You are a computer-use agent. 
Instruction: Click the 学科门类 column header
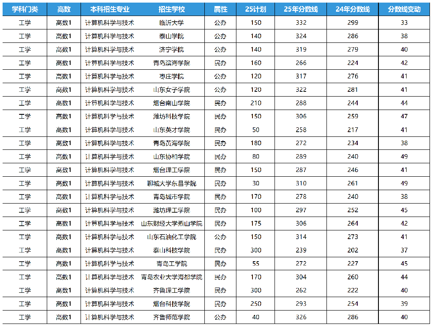tap(25, 9)
